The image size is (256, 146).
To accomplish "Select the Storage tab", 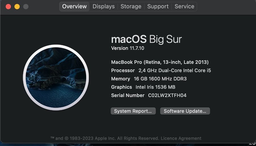I will point(131,7).
